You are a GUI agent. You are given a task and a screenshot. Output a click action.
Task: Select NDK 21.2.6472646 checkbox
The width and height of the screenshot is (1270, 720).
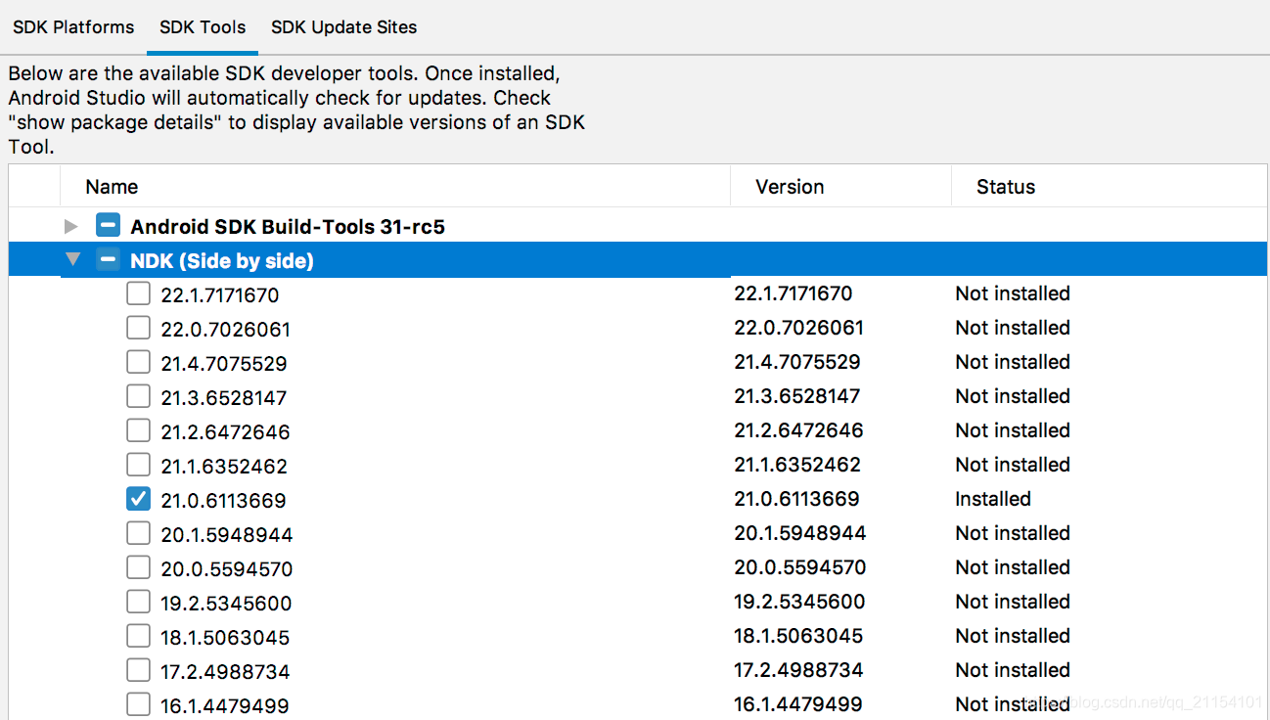(x=136, y=429)
